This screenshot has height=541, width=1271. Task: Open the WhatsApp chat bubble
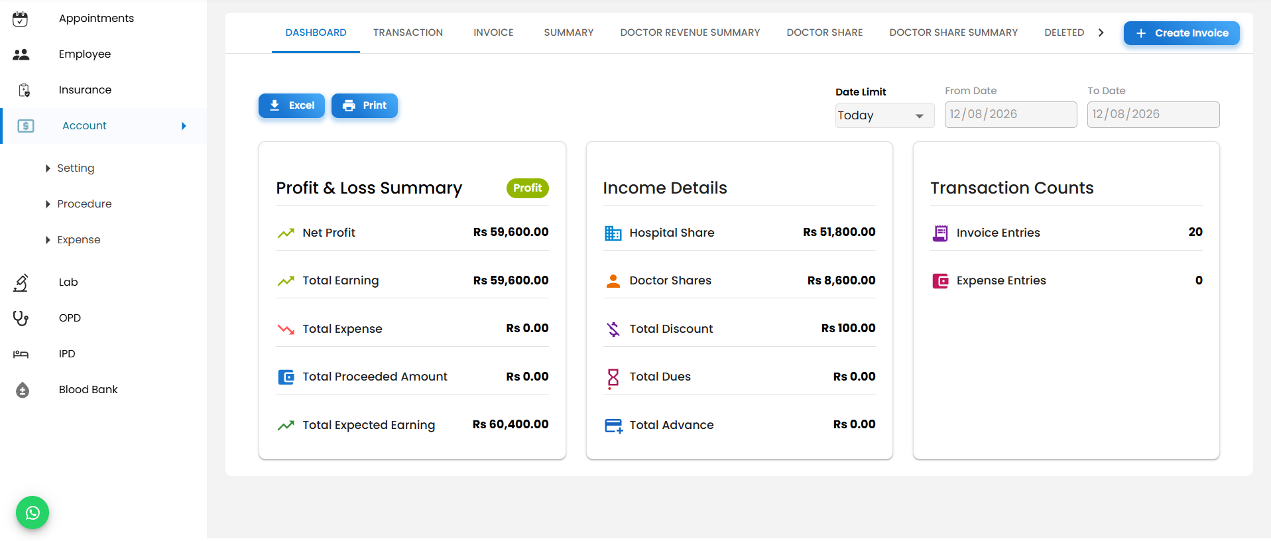click(32, 512)
